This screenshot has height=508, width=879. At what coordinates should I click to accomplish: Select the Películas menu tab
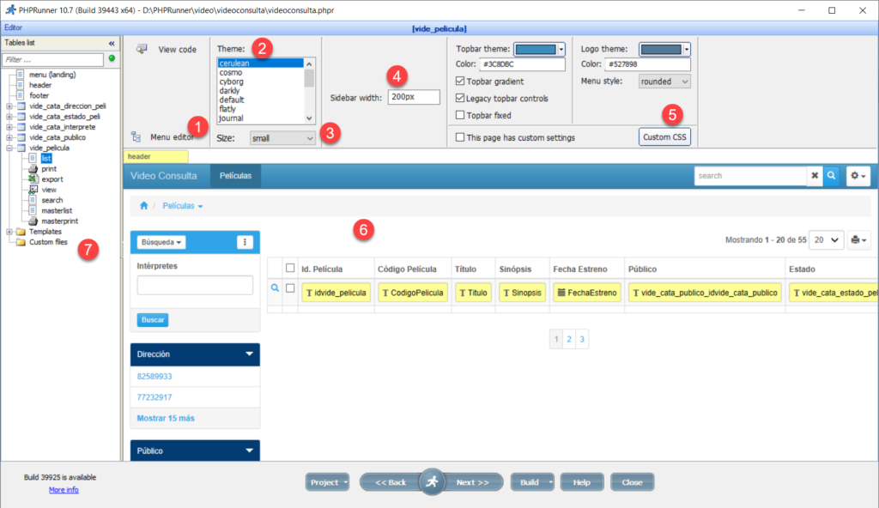[235, 176]
